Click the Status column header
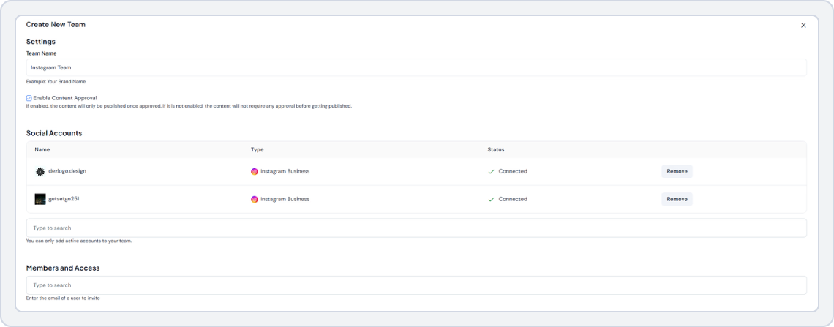The image size is (834, 327). (496, 149)
